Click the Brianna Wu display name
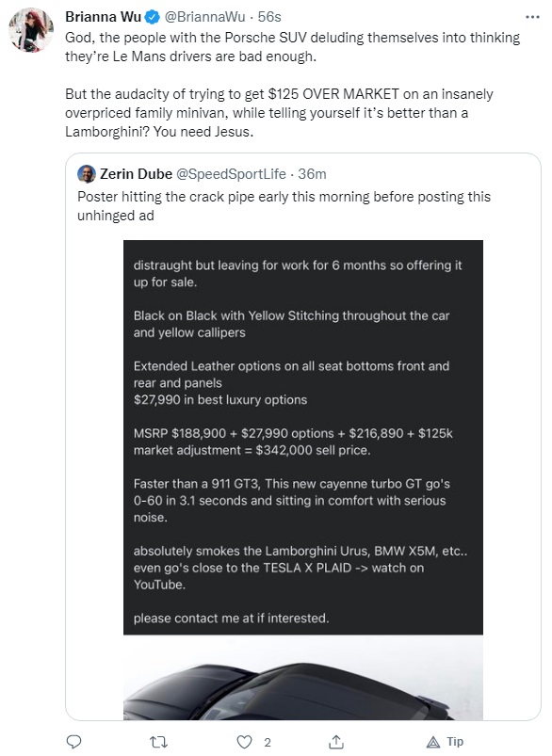Viewport: 552px width, 756px height. click(x=104, y=17)
